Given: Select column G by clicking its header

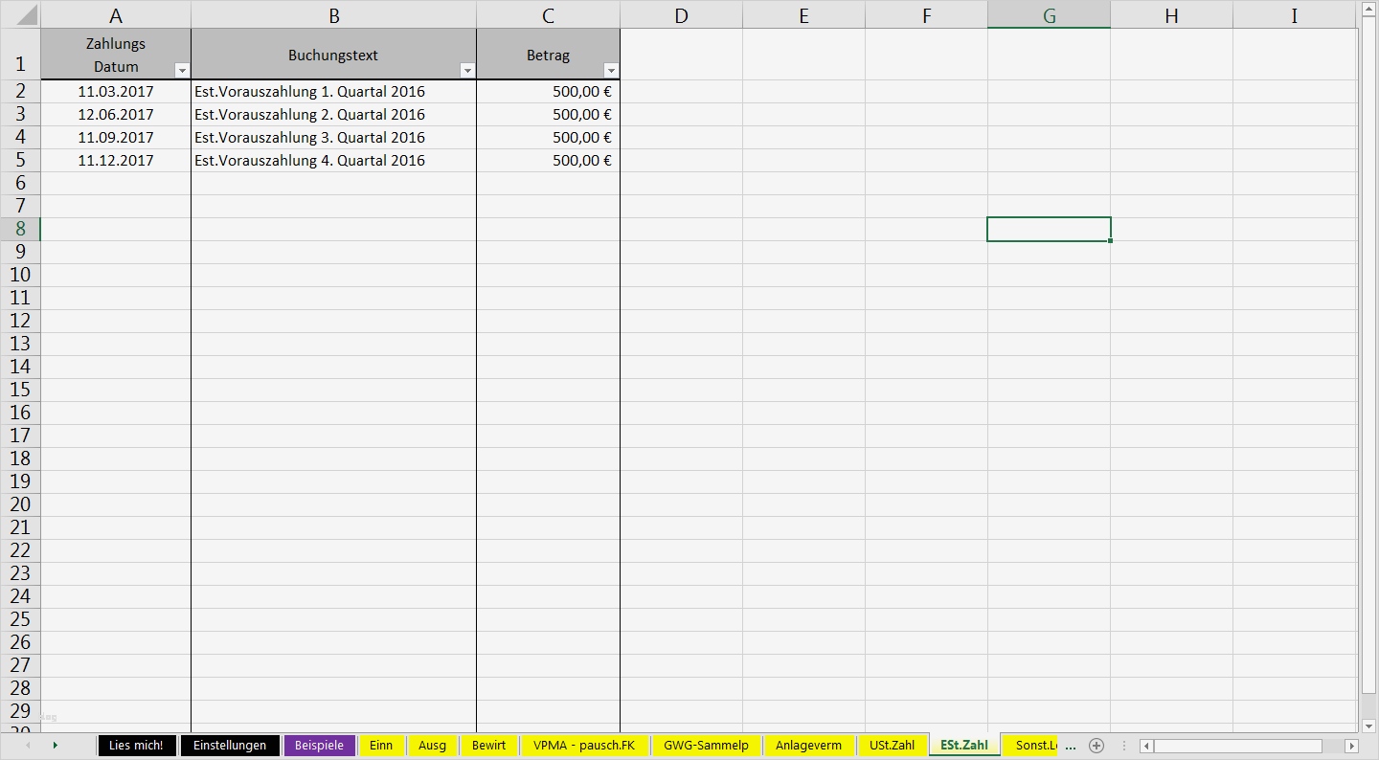Looking at the screenshot, I should [x=1049, y=14].
